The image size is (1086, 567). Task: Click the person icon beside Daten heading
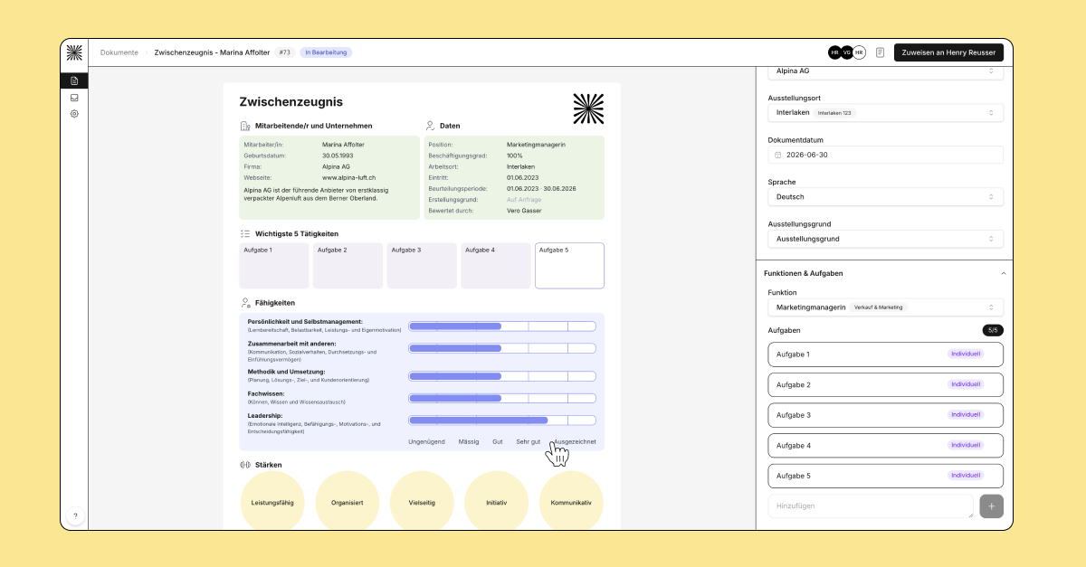coord(431,126)
